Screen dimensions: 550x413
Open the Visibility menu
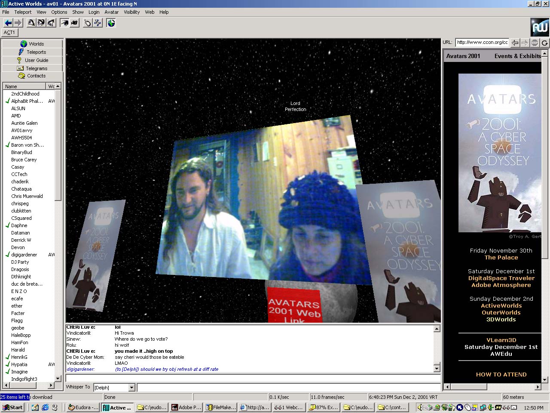coord(131,12)
